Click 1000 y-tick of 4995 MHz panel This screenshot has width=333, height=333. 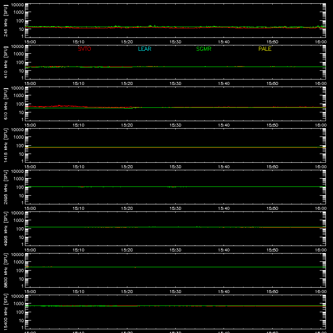pos(19,220)
